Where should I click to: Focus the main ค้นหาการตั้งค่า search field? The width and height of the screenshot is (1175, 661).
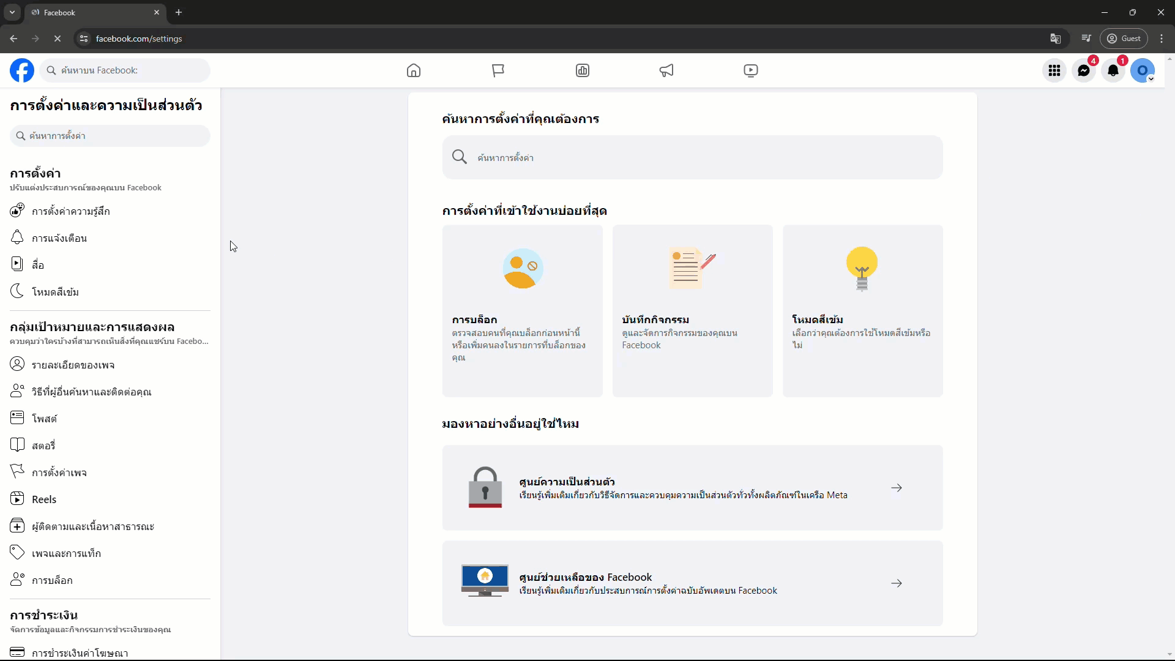coord(692,157)
